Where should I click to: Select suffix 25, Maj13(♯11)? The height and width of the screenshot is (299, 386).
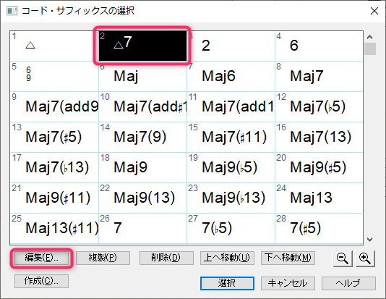coord(54,229)
